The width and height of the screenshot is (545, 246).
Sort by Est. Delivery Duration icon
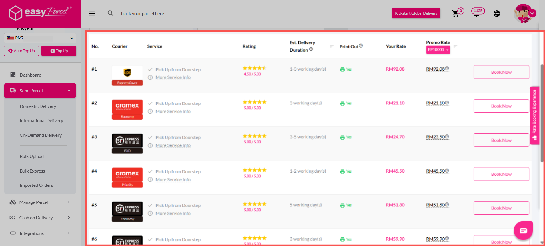(332, 46)
